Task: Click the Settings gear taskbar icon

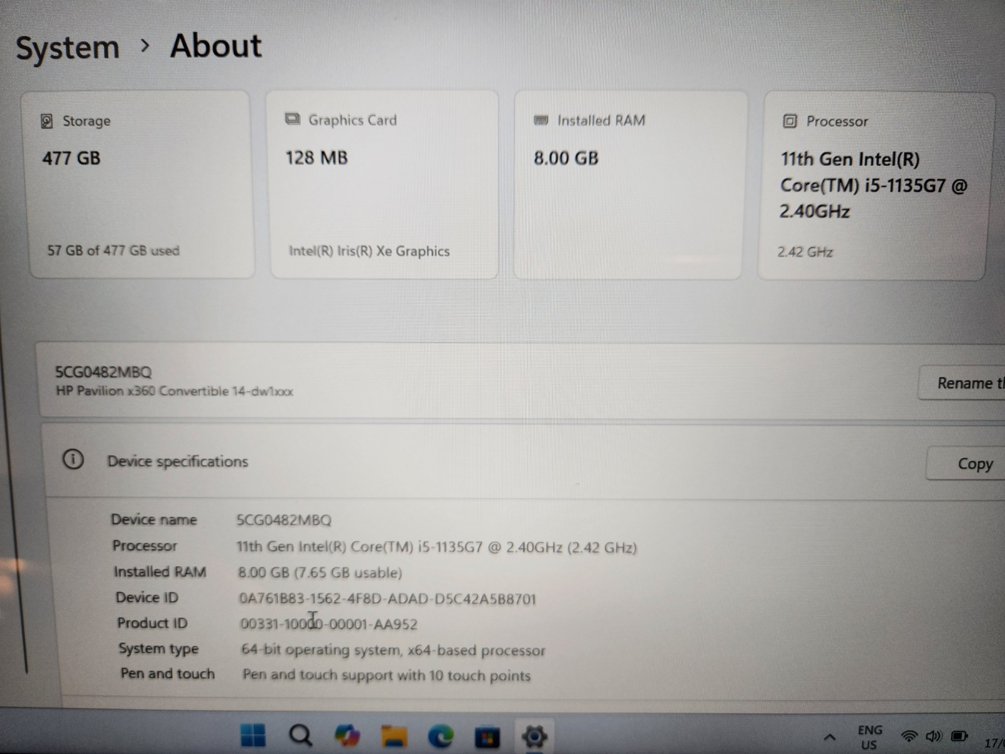Action: [x=534, y=736]
